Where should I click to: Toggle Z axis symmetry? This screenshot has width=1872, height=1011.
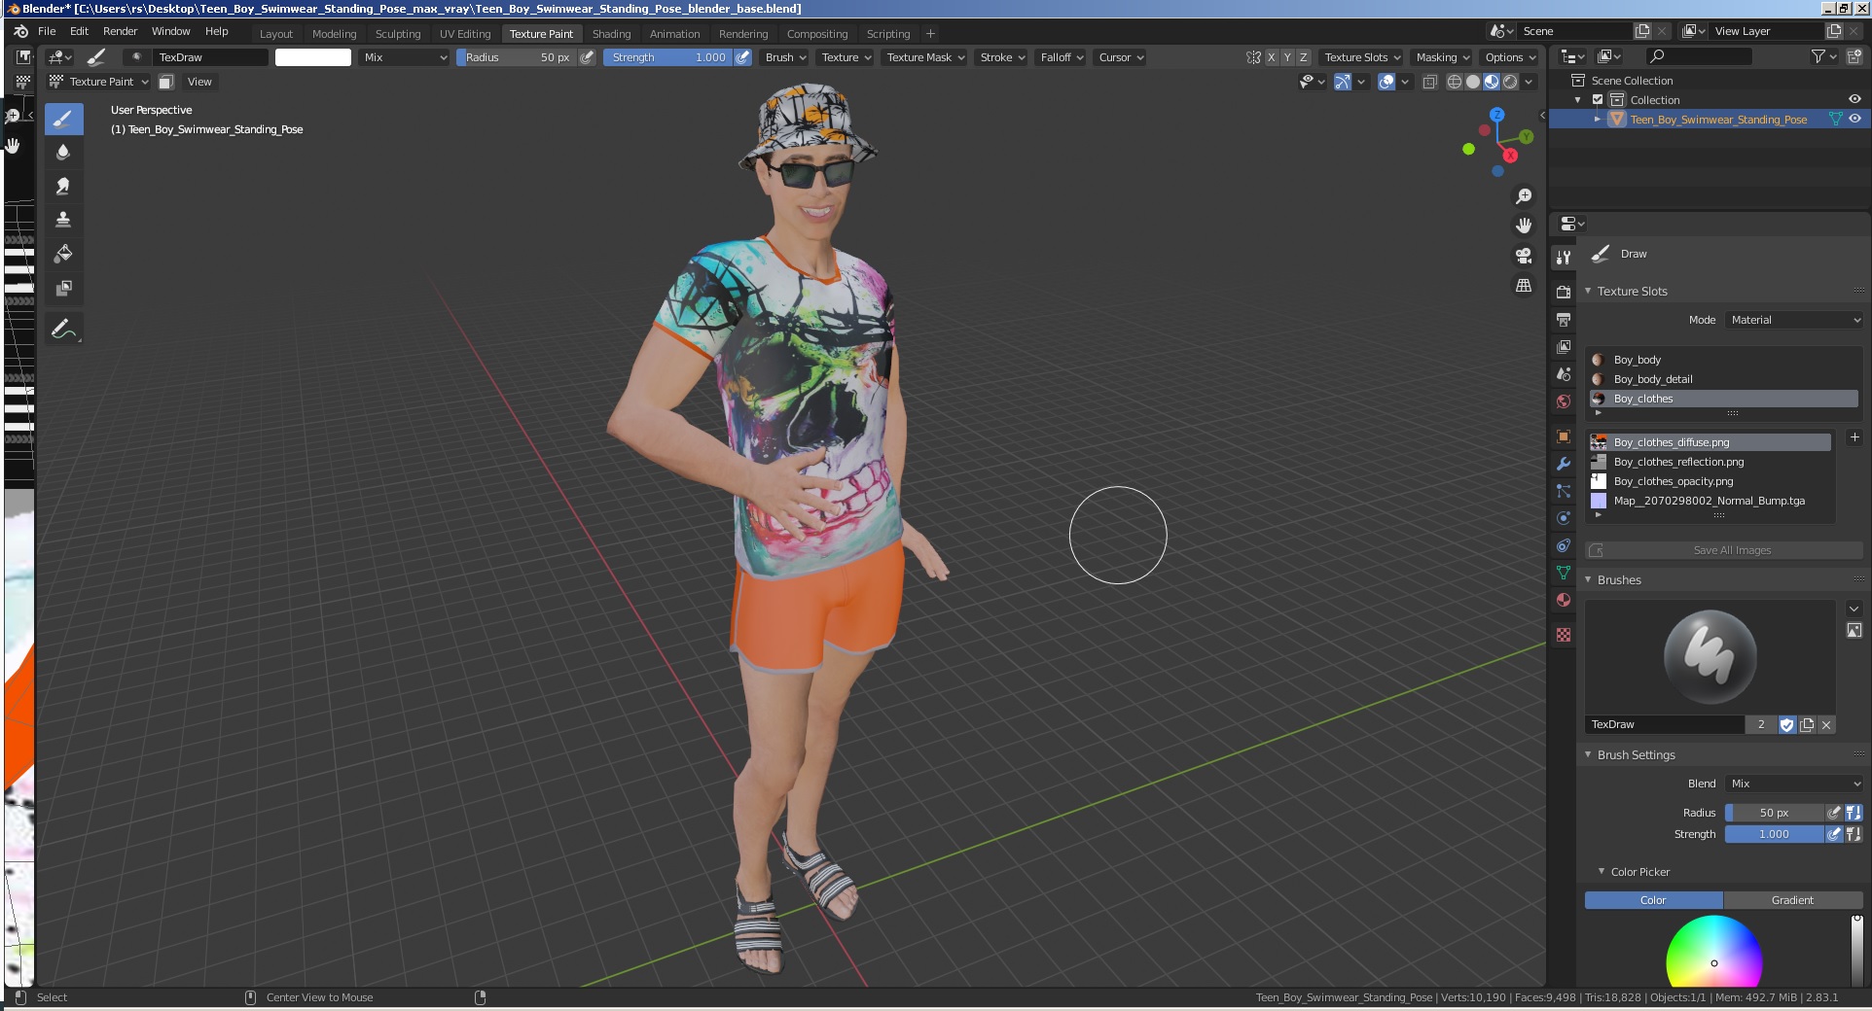pyautogui.click(x=1304, y=57)
